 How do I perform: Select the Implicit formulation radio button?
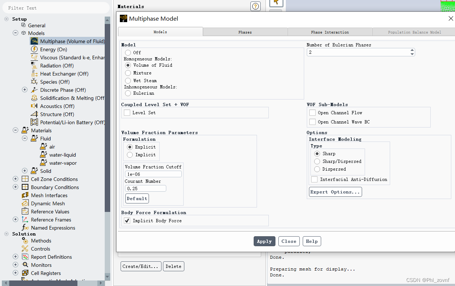point(130,155)
